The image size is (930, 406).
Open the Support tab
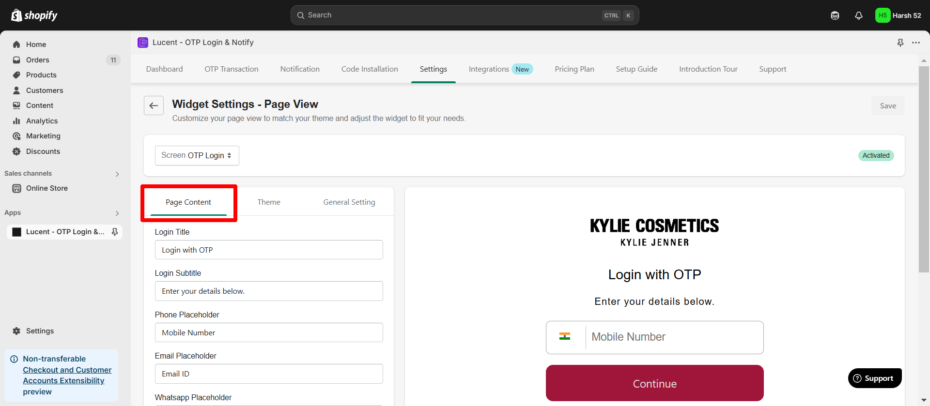pos(773,69)
